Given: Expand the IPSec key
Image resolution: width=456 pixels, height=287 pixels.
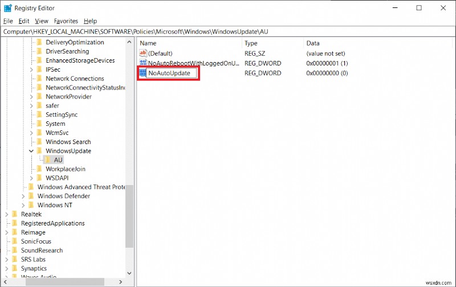Looking at the screenshot, I should pyautogui.click(x=31, y=69).
